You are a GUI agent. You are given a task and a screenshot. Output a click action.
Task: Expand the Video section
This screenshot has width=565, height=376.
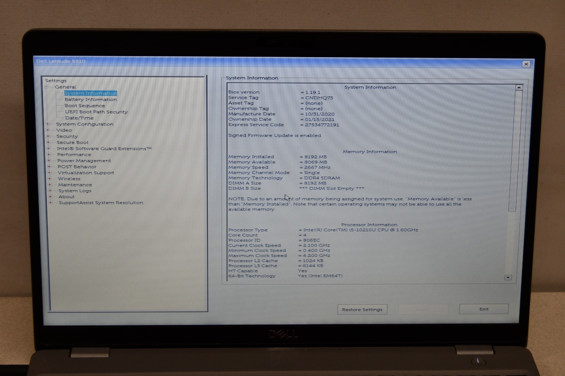coord(48,130)
